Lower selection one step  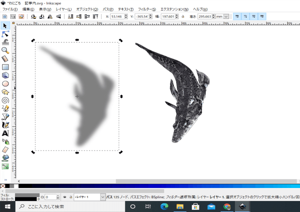(x=79, y=16)
